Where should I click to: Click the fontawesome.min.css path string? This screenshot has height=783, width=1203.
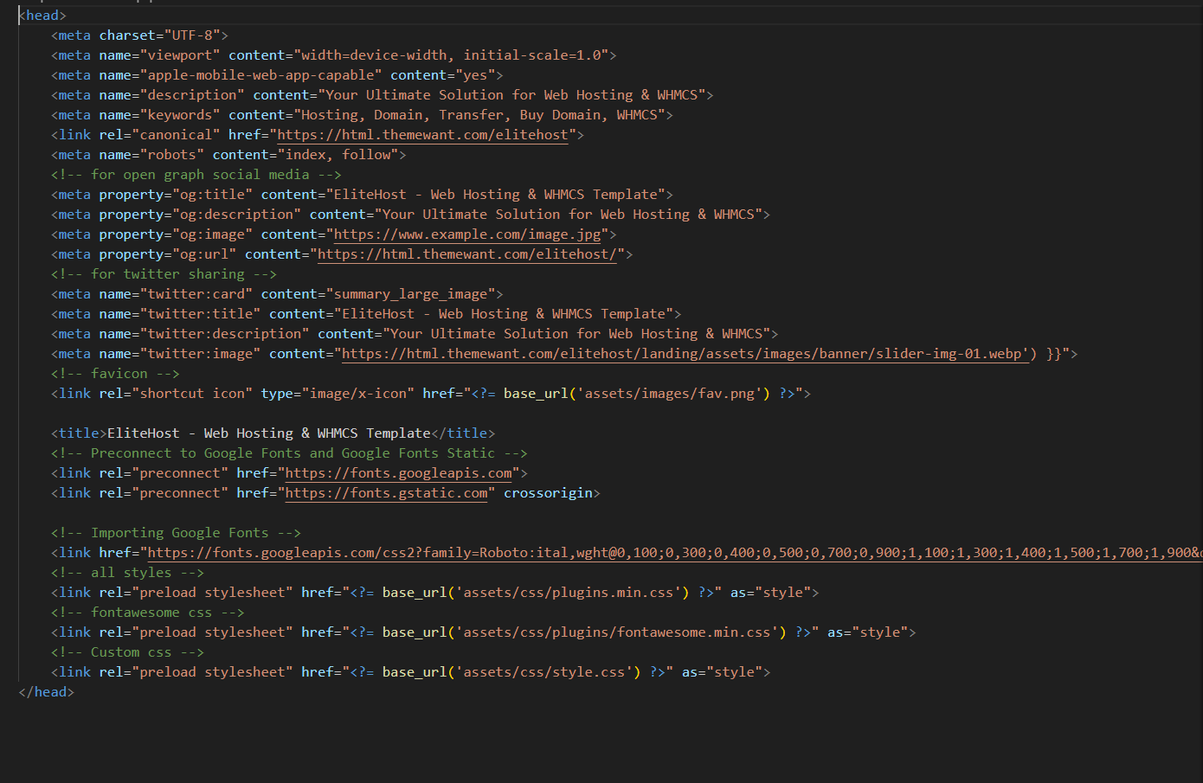click(x=616, y=632)
